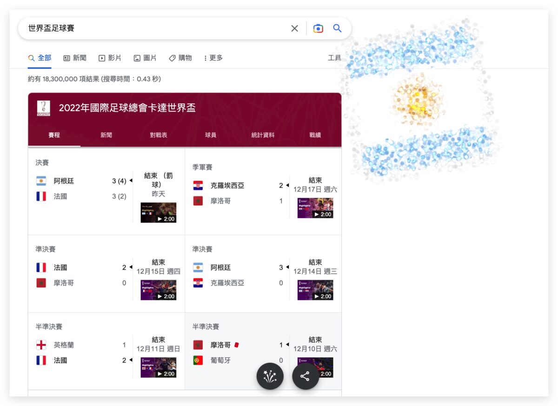The width and height of the screenshot is (558, 406).
Task: Click the date 12月17日 週六
Action: click(315, 190)
